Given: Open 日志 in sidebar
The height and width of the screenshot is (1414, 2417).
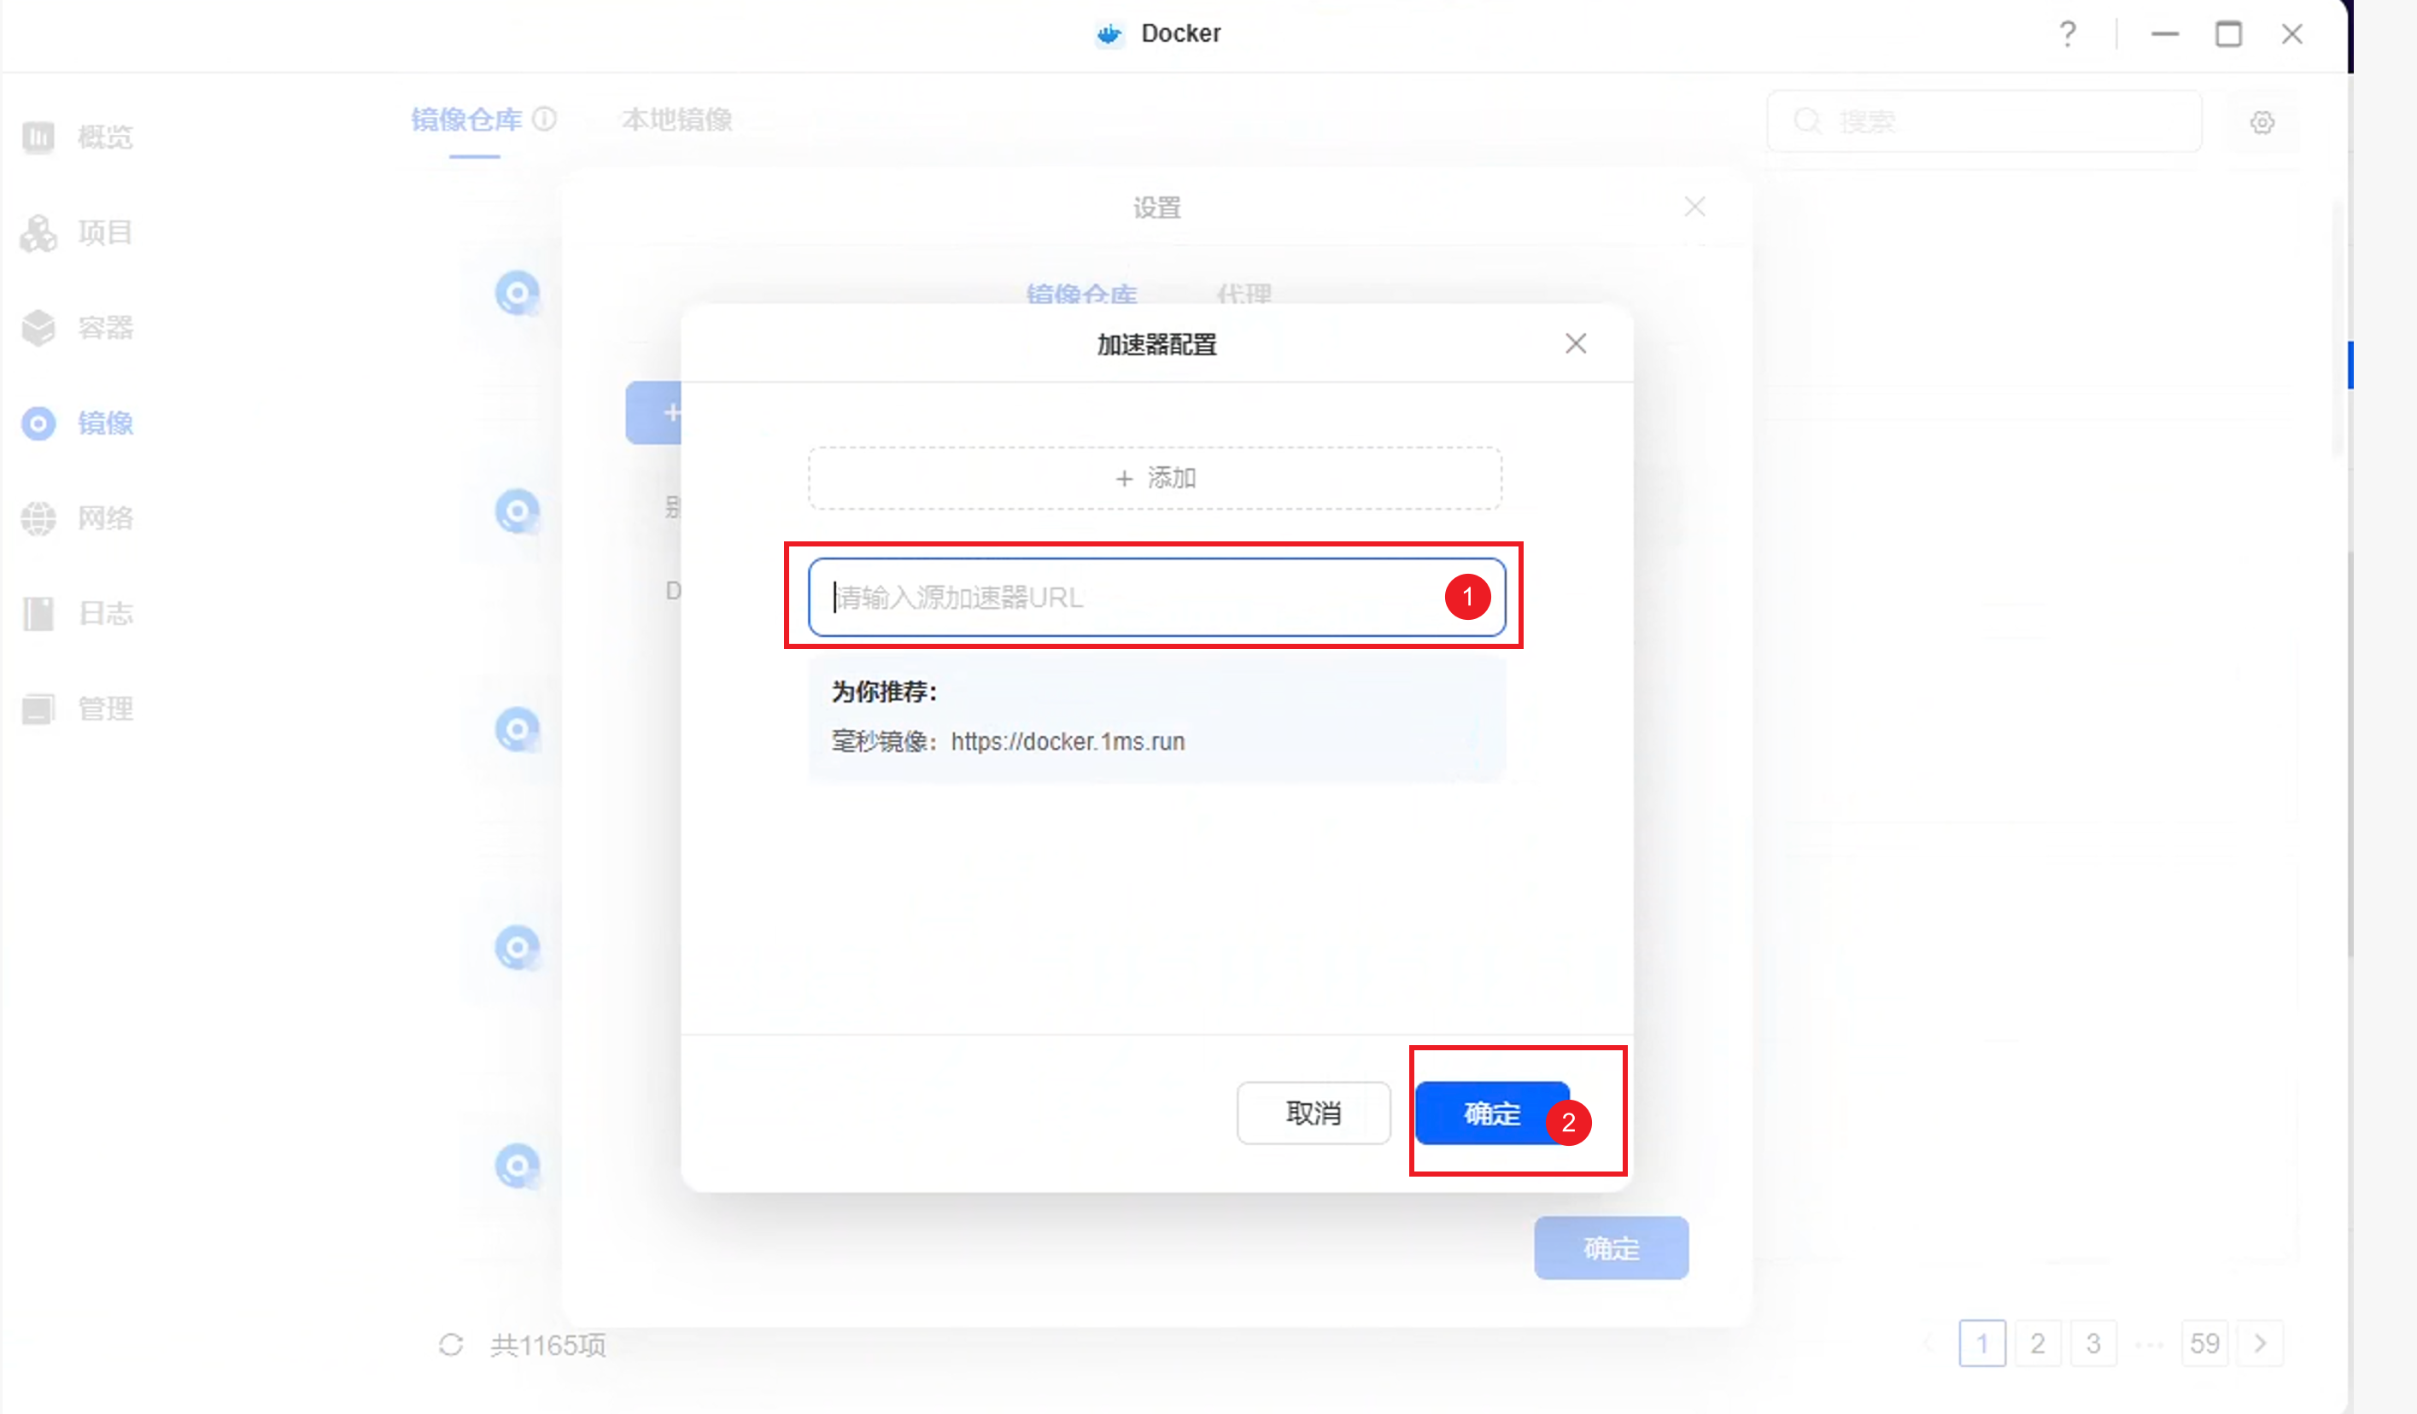Looking at the screenshot, I should pyautogui.click(x=77, y=614).
